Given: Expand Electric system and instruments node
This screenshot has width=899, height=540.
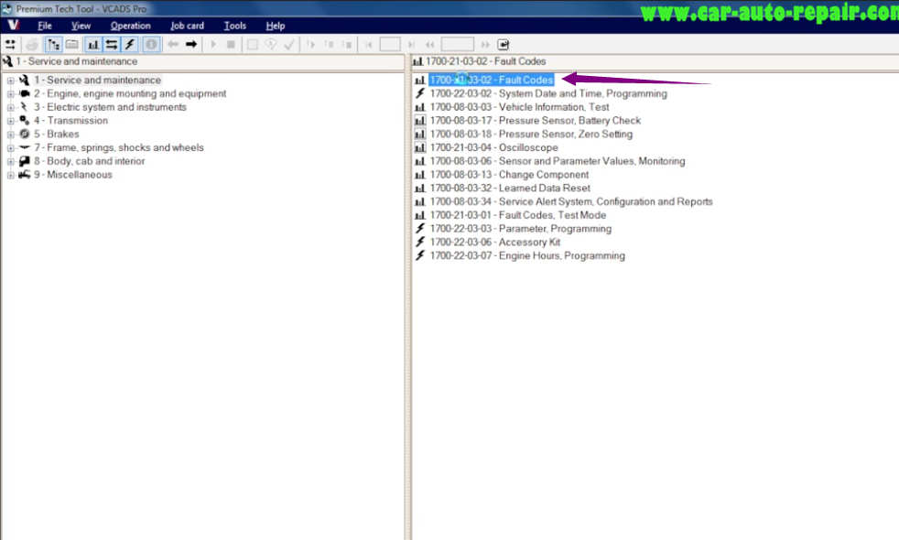Looking at the screenshot, I should pyautogui.click(x=10, y=107).
